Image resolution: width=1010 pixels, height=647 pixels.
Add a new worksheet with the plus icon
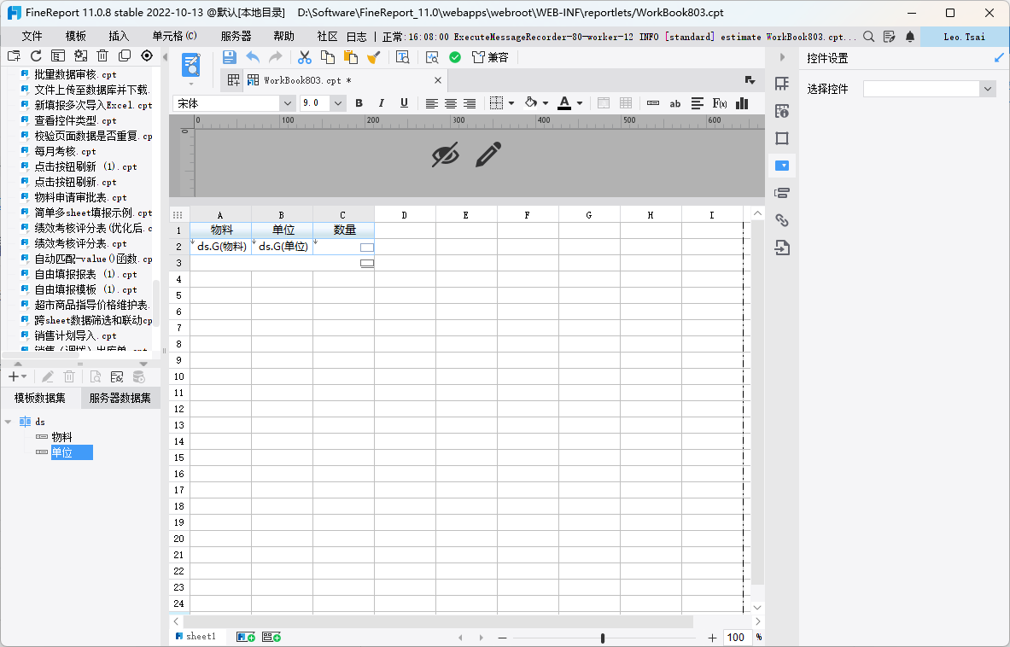pyautogui.click(x=245, y=637)
